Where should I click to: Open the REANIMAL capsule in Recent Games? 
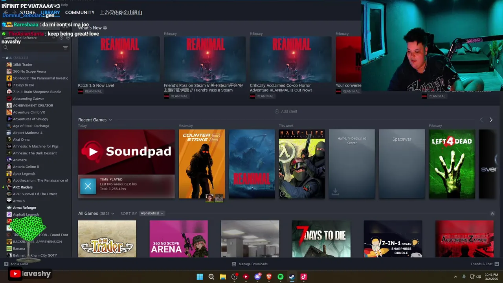(252, 164)
